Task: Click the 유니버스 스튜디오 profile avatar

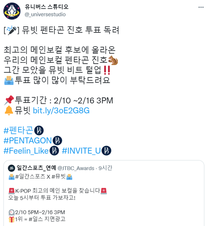Action: (12, 11)
